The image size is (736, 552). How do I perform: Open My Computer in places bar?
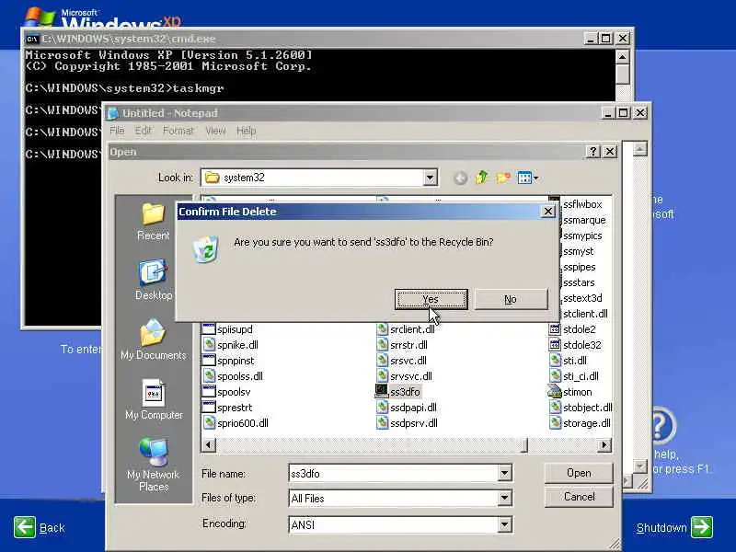pos(154,400)
